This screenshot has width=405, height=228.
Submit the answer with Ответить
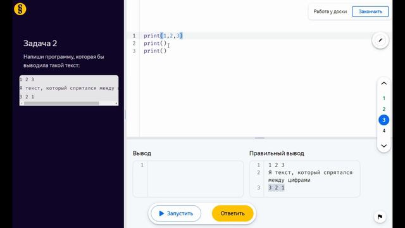pyautogui.click(x=232, y=213)
